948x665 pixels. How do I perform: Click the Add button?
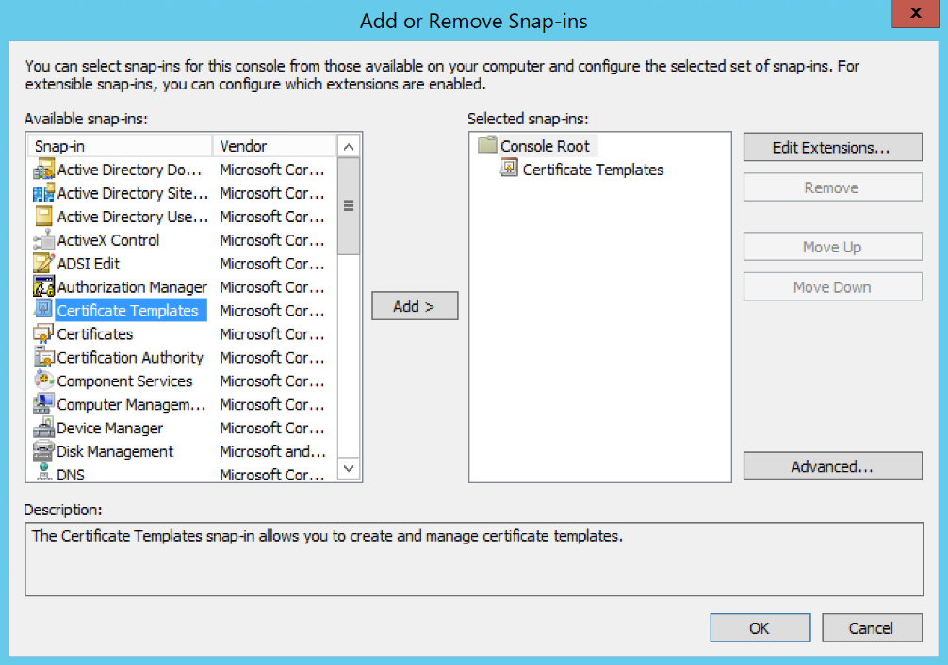(415, 305)
